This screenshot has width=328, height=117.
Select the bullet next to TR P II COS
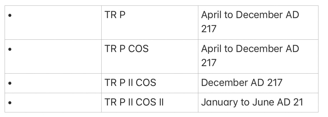pos(10,83)
